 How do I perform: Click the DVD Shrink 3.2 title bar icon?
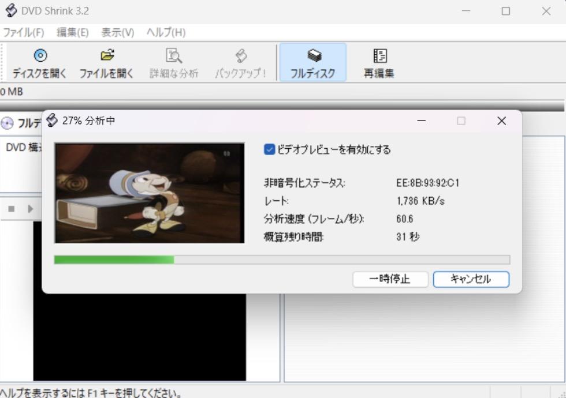[x=11, y=10]
